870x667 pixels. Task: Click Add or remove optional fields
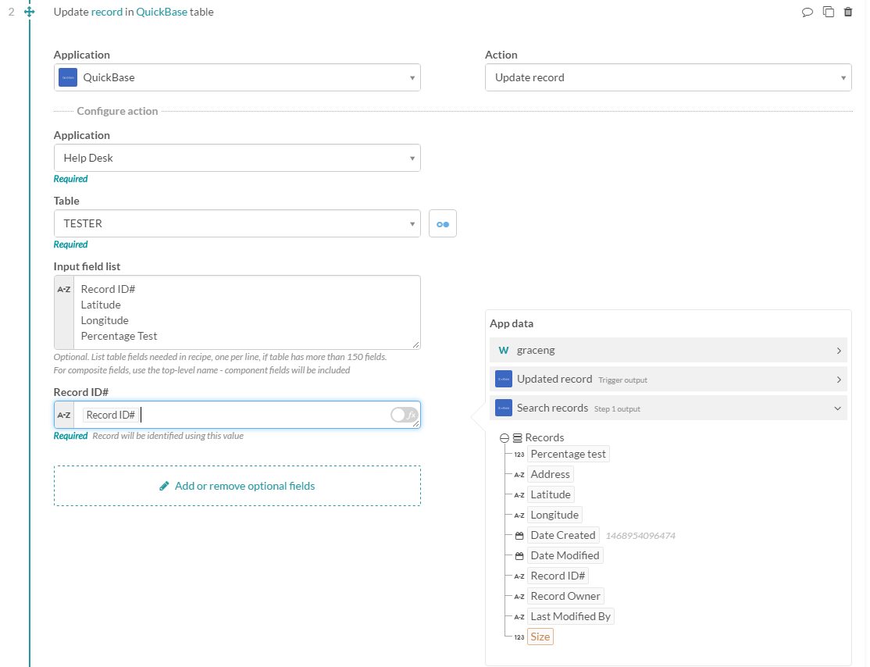237,486
